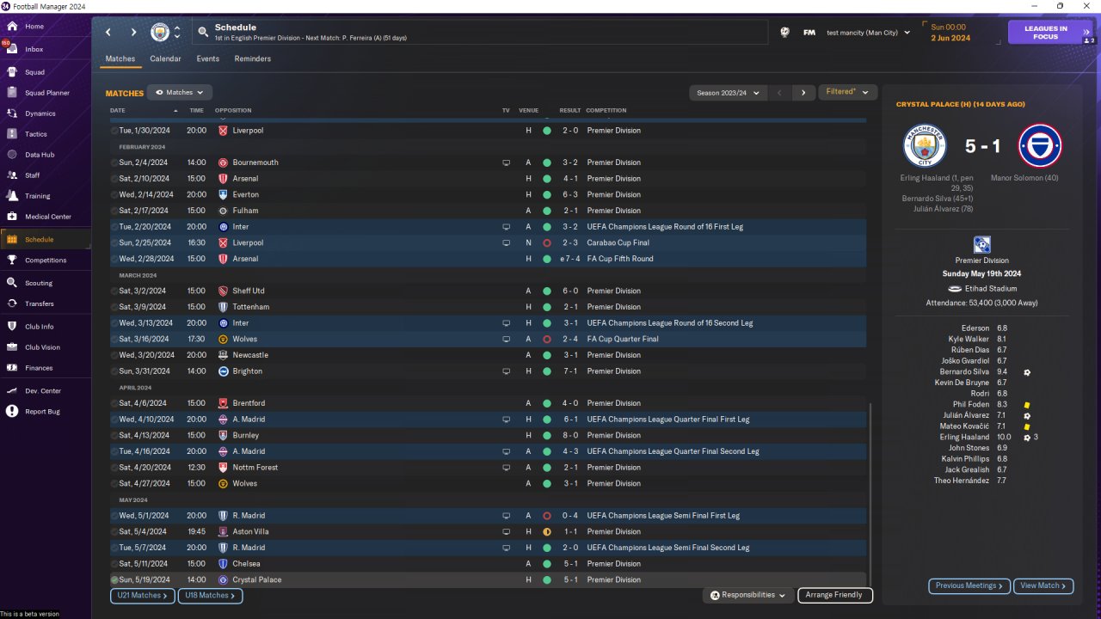The width and height of the screenshot is (1101, 619).
Task: Open the Competitions screen
Action: 45,260
